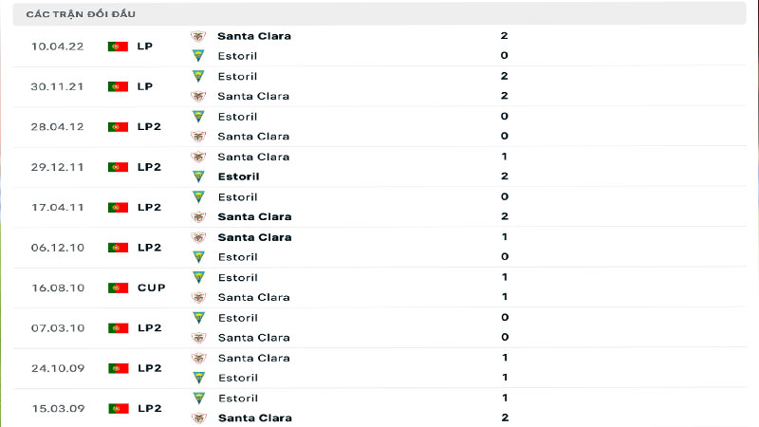Click Estoril crest in 28.04.12 match
Screen dimensions: 759x427
click(x=198, y=117)
